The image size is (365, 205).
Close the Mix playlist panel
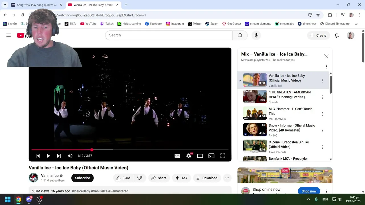pos(326,56)
